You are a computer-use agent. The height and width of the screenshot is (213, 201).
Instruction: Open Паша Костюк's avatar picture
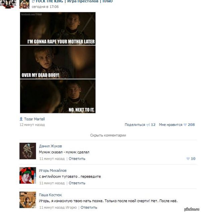point(27,200)
